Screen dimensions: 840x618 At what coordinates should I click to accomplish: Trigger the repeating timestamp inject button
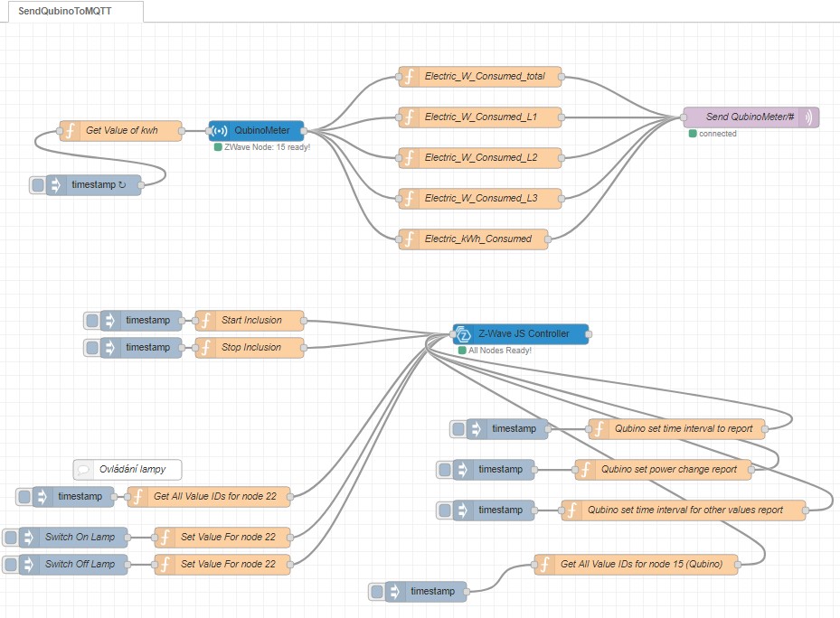click(x=37, y=185)
